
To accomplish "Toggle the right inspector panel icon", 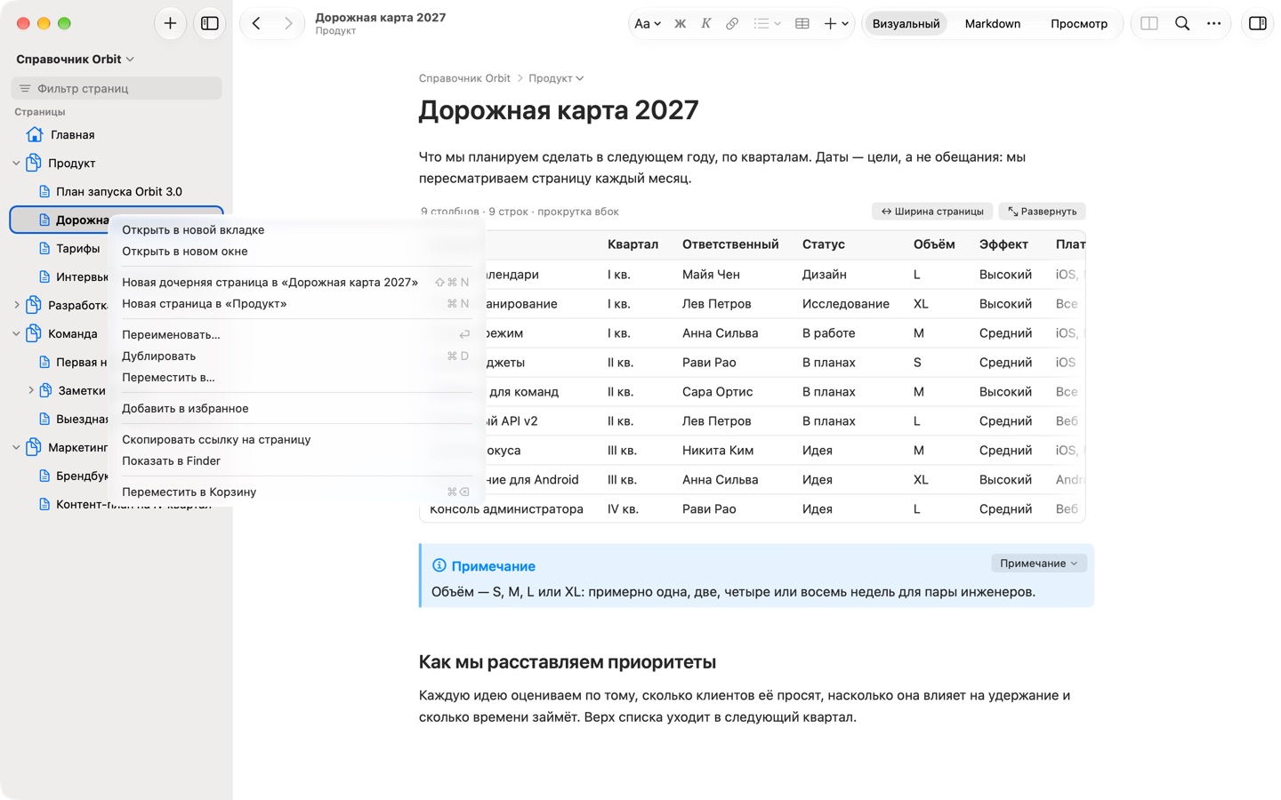I will click(x=1258, y=24).
